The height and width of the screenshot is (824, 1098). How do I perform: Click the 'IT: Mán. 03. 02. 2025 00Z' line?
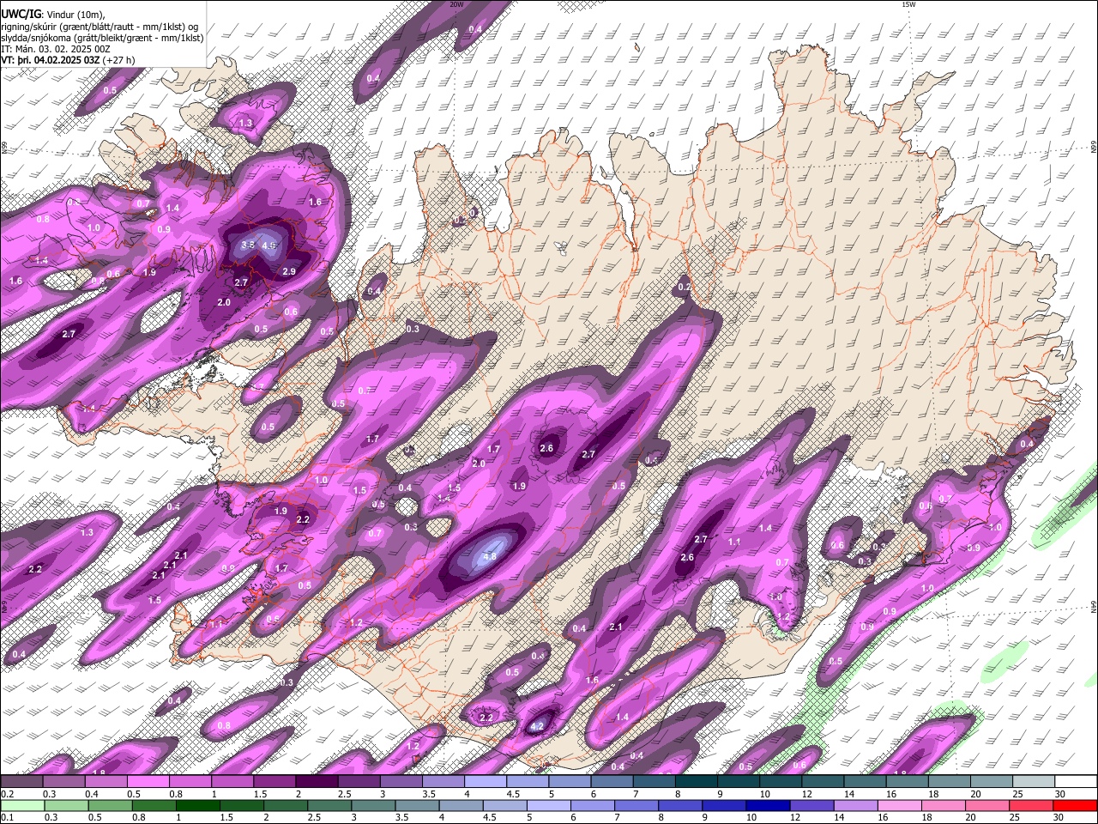(56, 49)
